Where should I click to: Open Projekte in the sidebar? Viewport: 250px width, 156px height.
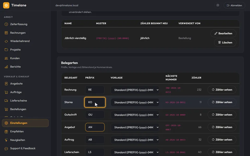[x=25, y=50]
